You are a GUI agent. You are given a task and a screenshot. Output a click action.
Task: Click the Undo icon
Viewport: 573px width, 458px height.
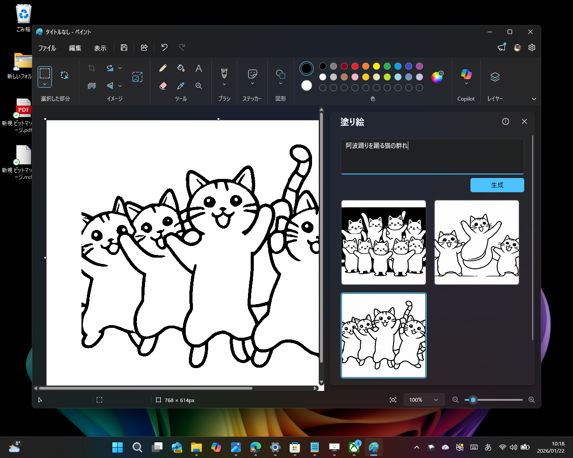(164, 47)
